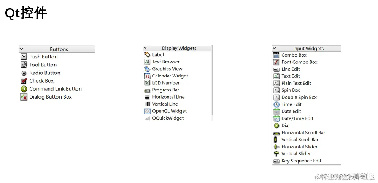This screenshot has height=183, width=378.
Task: Click the Combo Box icon
Action: click(276, 55)
